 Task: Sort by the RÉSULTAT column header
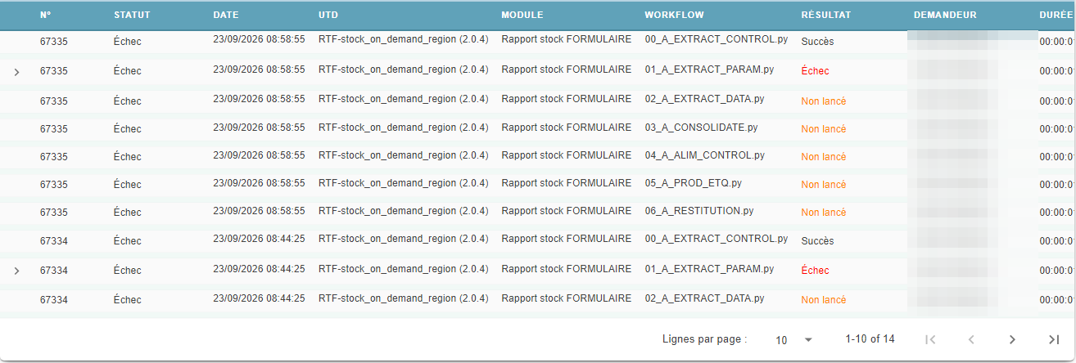coord(825,15)
